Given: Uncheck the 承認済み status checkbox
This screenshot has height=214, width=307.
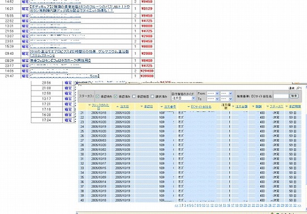Looking at the screenshot, I should tap(116, 96).
